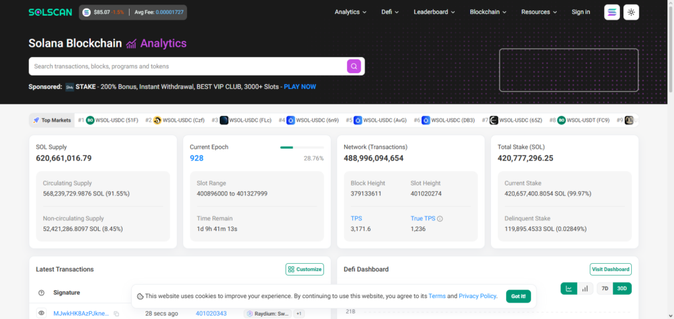Click the Time Remain value 1d 9h 41m 13s
This screenshot has width=674, height=319.
(217, 229)
